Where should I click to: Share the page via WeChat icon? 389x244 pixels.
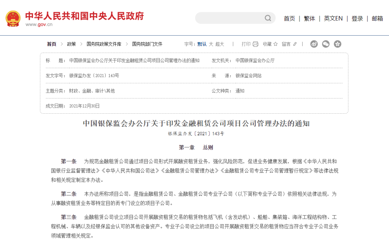click(x=326, y=44)
